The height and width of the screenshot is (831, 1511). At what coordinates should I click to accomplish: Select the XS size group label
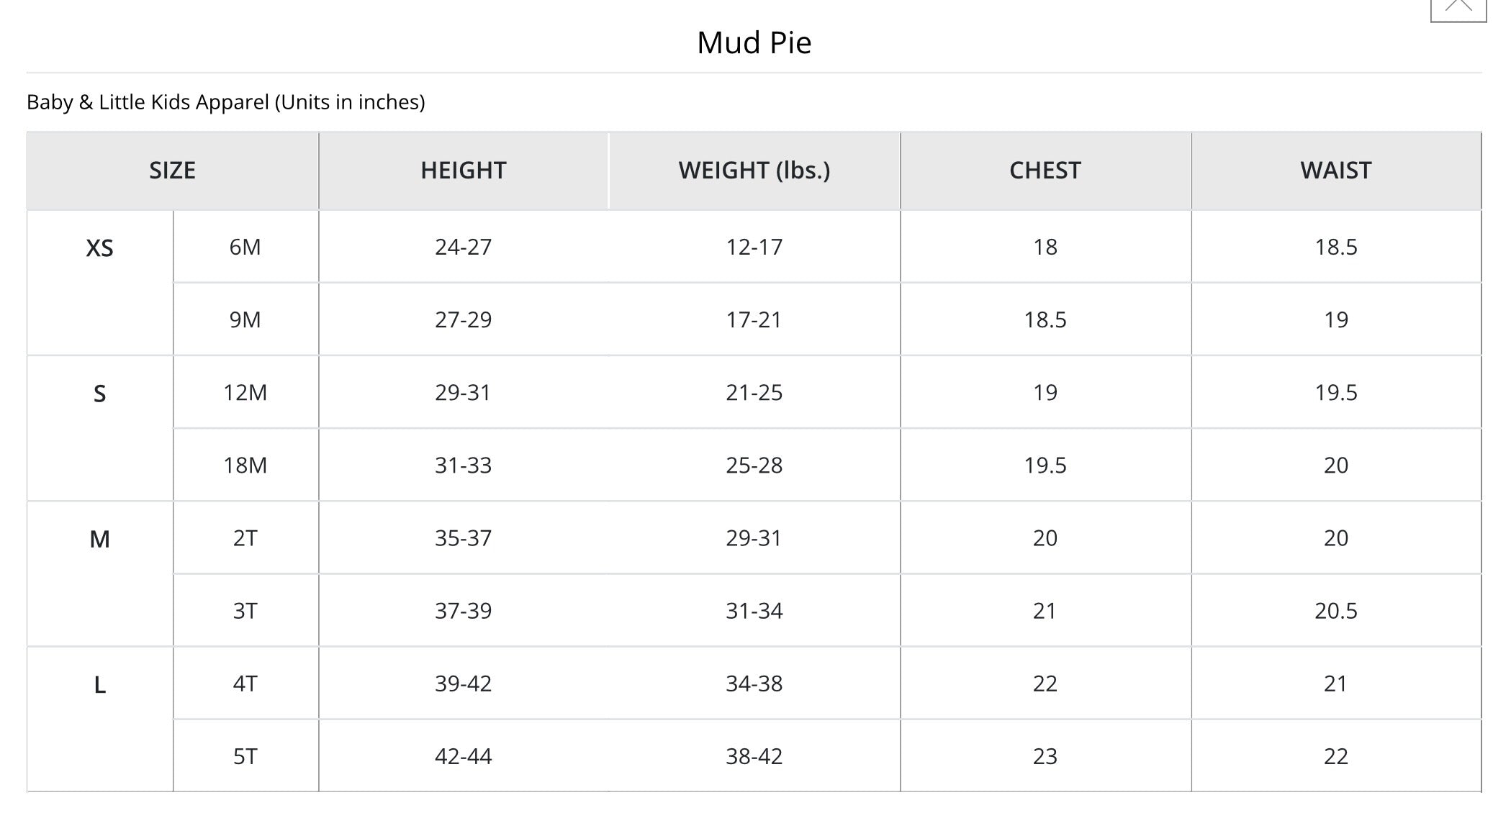coord(99,248)
